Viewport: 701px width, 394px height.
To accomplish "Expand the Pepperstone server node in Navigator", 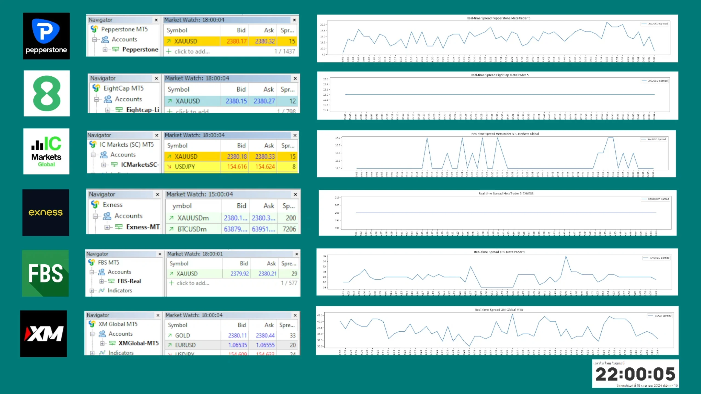I will [x=105, y=50].
